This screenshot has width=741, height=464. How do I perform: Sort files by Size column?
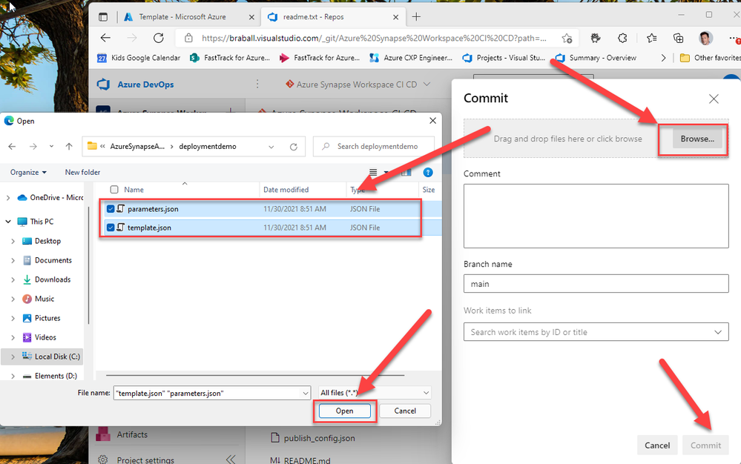coord(429,189)
